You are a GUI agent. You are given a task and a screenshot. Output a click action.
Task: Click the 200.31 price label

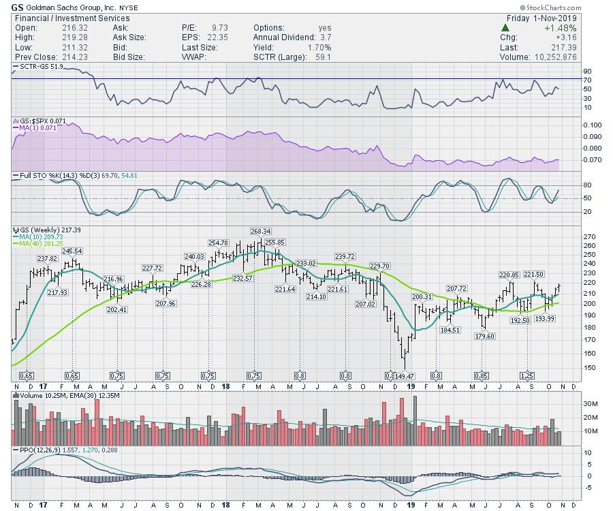(422, 297)
